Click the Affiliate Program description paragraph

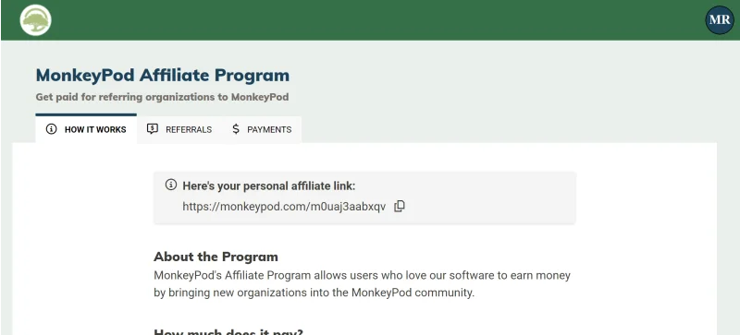click(362, 283)
